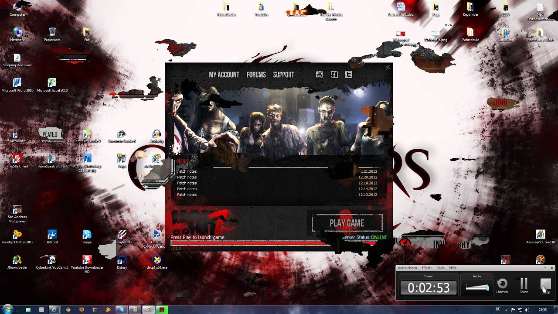Open the launcher's Twitter icon

coord(348,75)
